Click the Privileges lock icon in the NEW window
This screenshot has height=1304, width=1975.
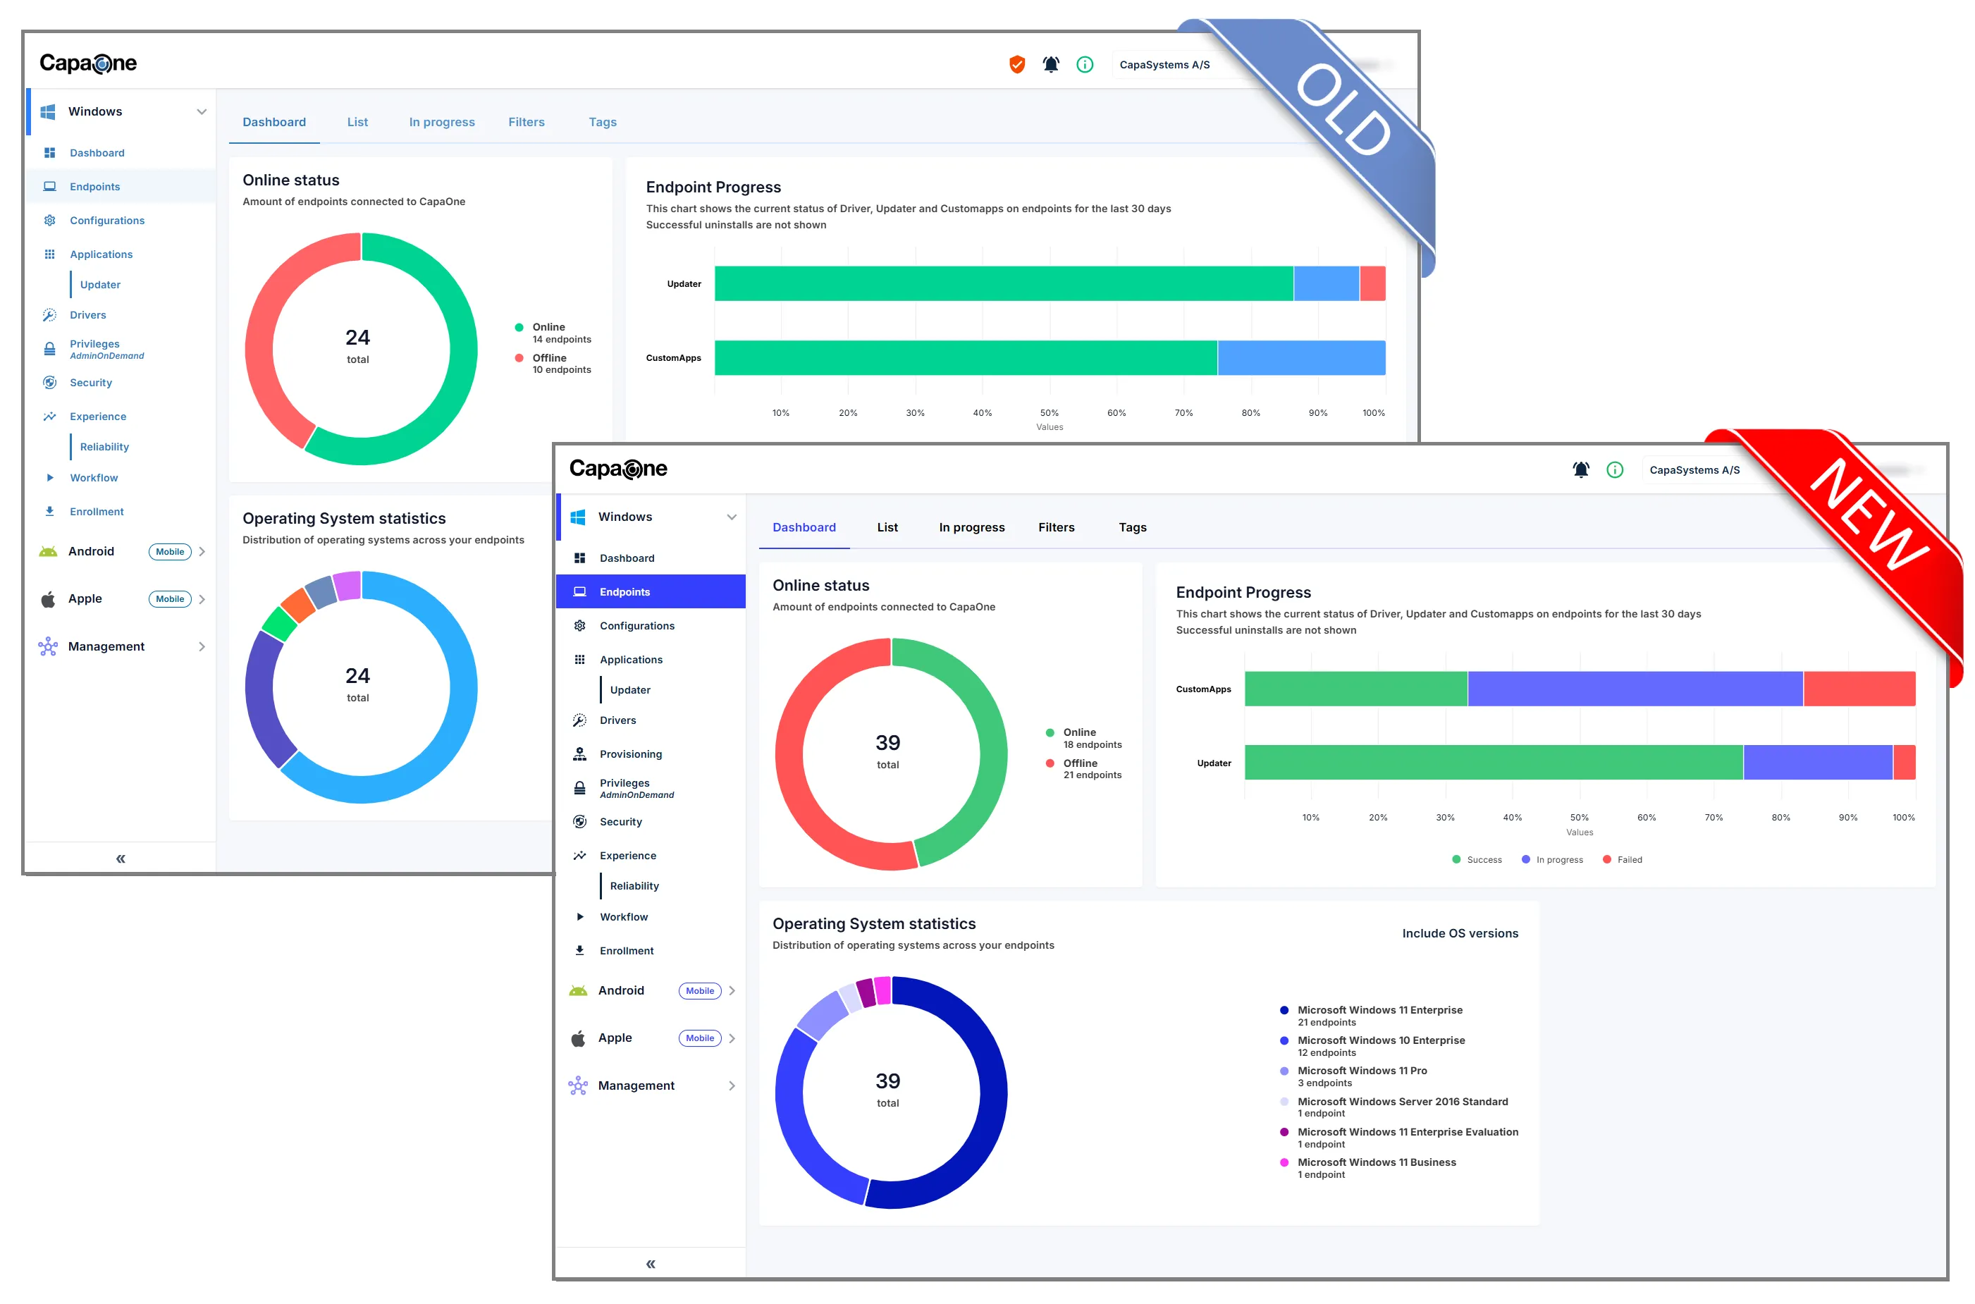(579, 788)
